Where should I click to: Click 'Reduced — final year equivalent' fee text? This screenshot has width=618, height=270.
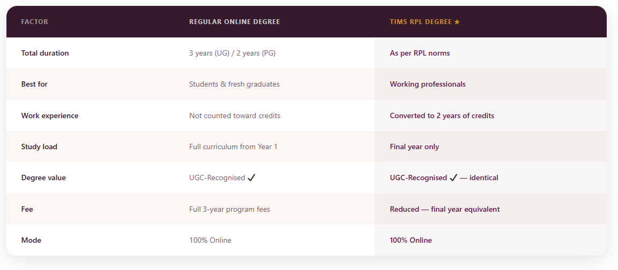[444, 209]
